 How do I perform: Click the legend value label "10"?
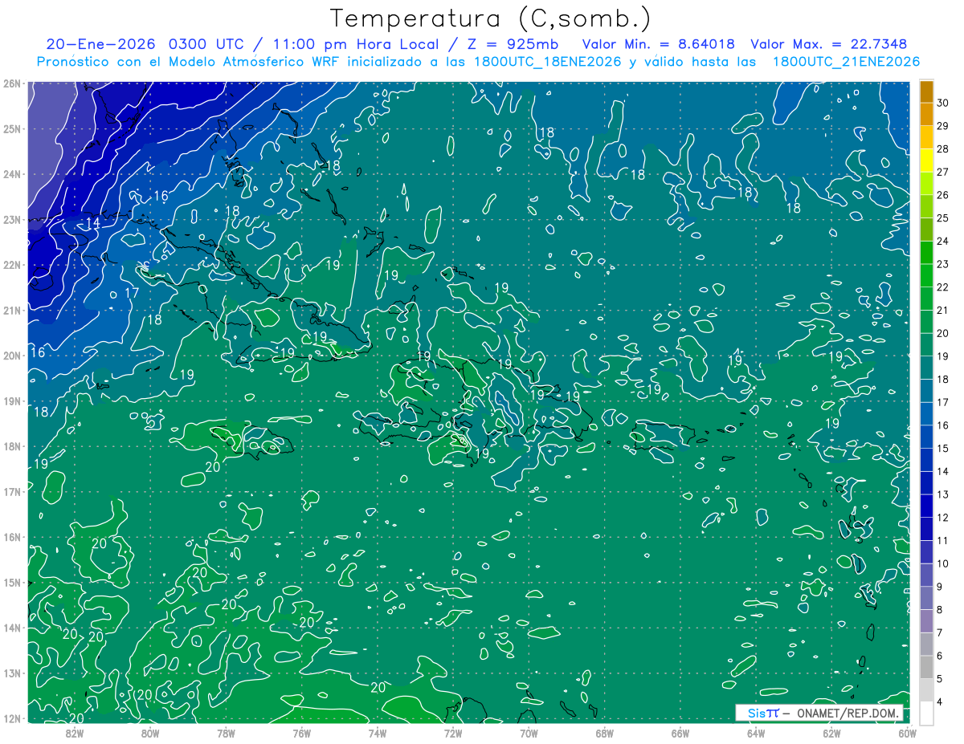[943, 563]
